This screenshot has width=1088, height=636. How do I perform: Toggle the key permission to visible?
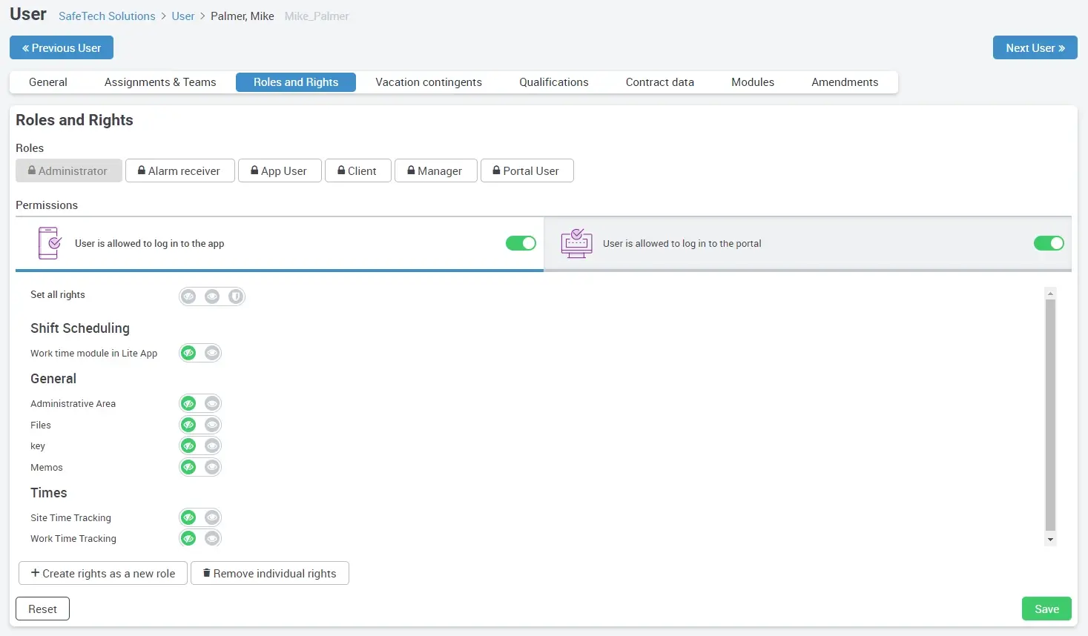click(x=212, y=445)
